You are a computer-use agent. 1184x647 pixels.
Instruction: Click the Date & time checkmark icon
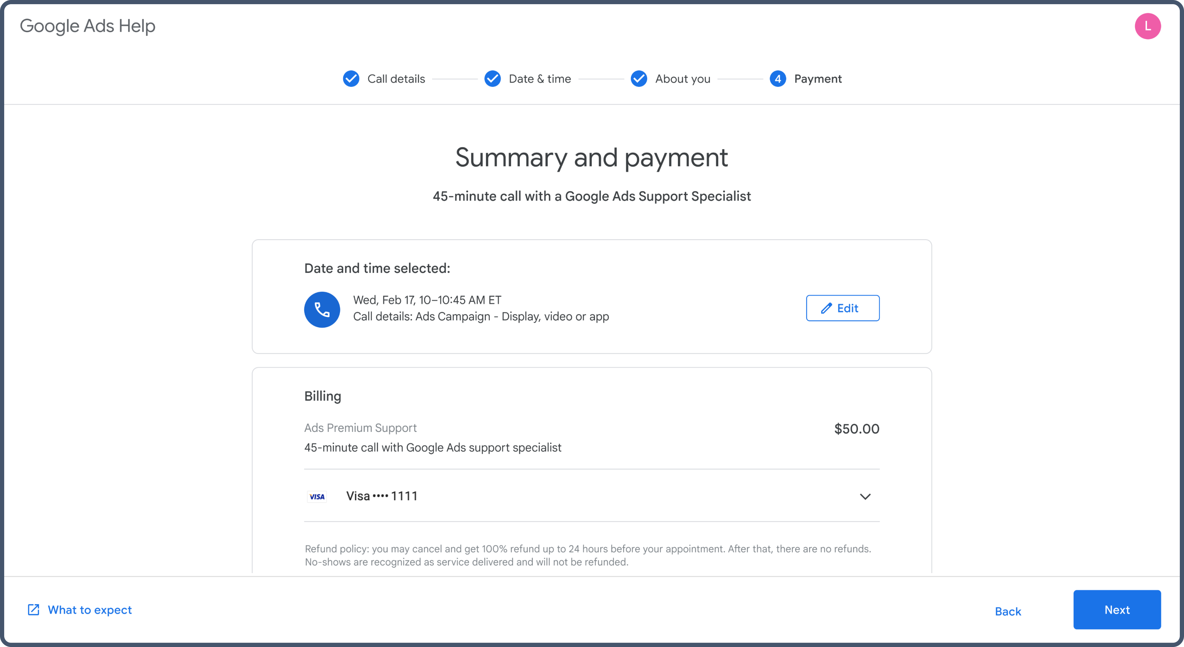492,78
